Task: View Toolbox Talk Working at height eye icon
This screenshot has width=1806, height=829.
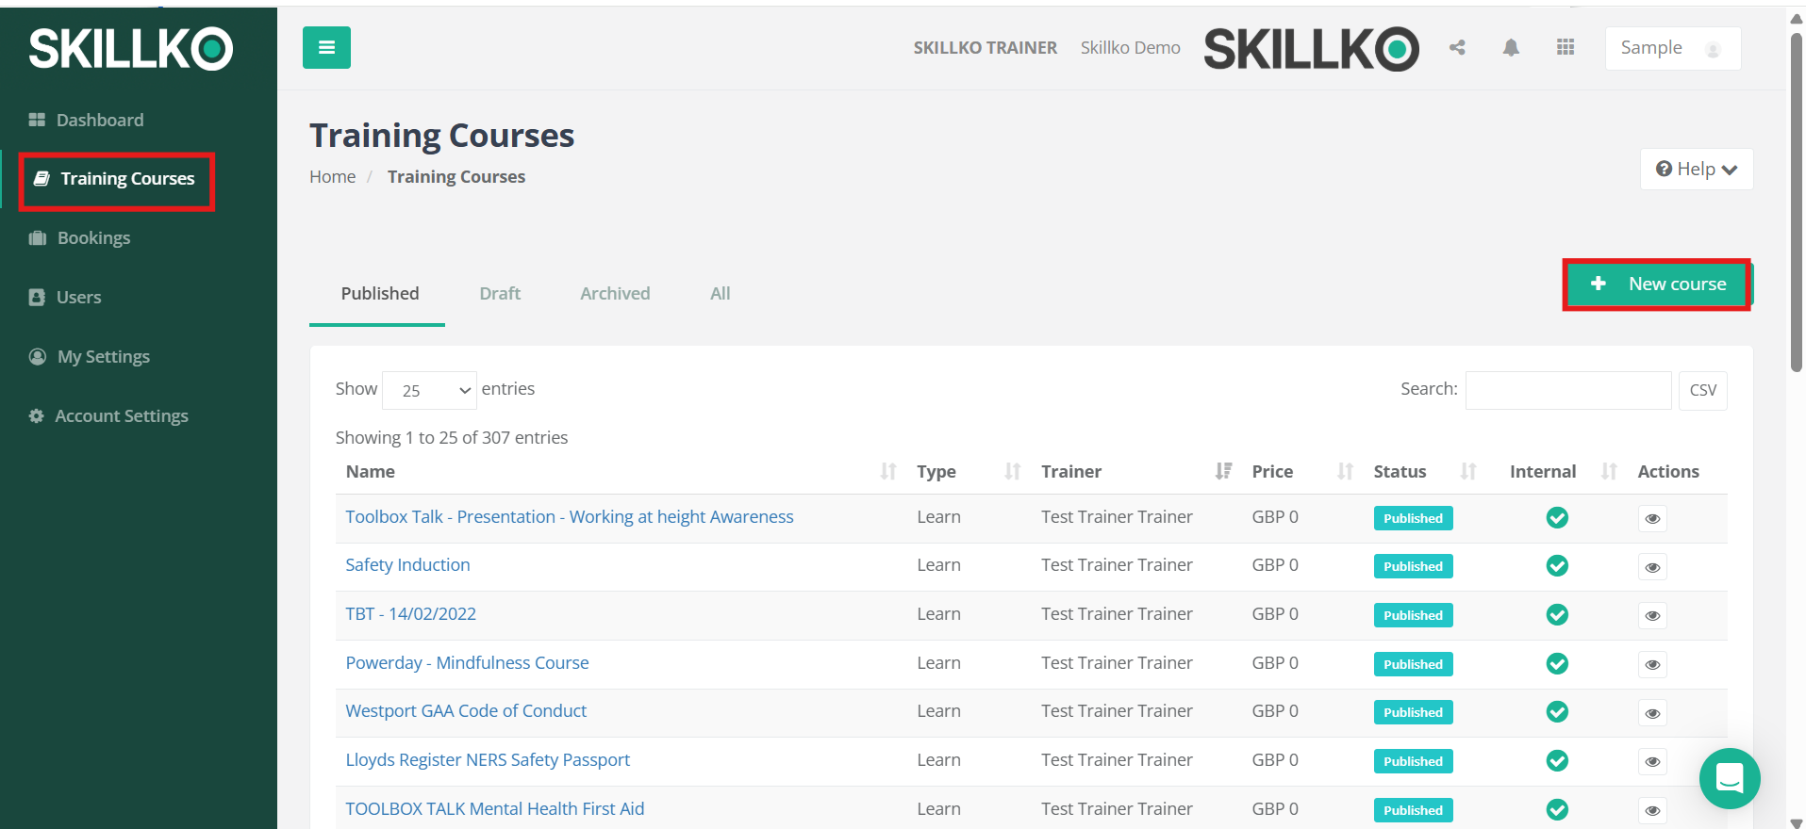Action: click(x=1652, y=519)
